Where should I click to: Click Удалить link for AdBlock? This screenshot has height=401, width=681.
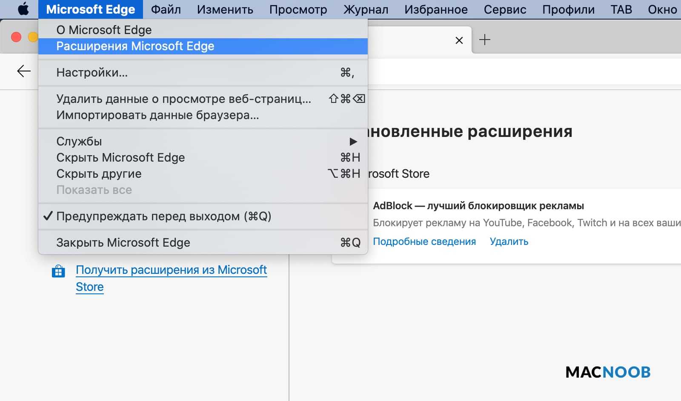509,242
